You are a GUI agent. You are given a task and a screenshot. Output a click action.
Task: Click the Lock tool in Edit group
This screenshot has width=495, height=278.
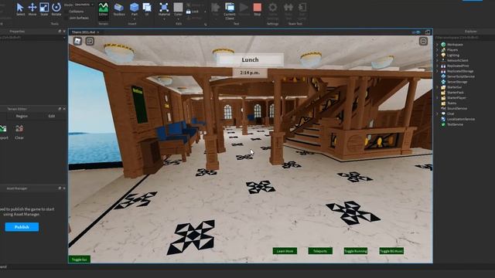point(193,12)
